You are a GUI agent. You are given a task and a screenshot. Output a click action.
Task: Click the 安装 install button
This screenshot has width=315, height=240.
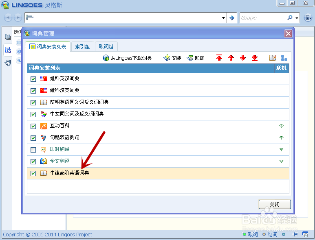(x=172, y=58)
